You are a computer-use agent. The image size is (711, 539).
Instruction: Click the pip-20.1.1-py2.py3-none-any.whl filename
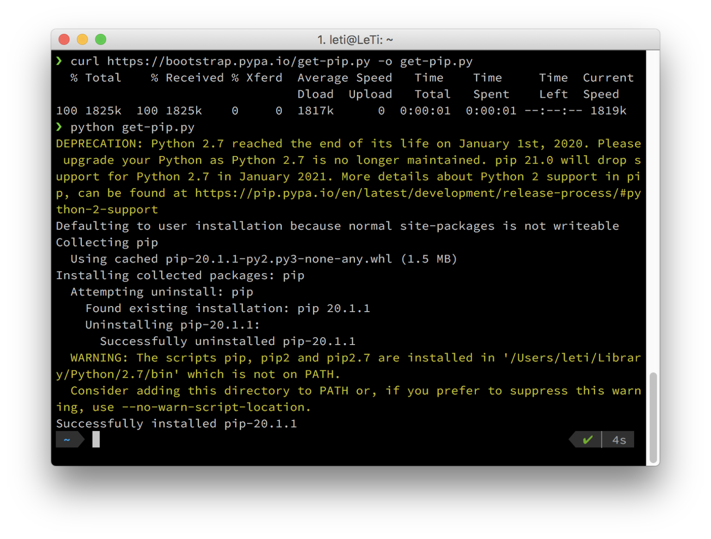(279, 259)
